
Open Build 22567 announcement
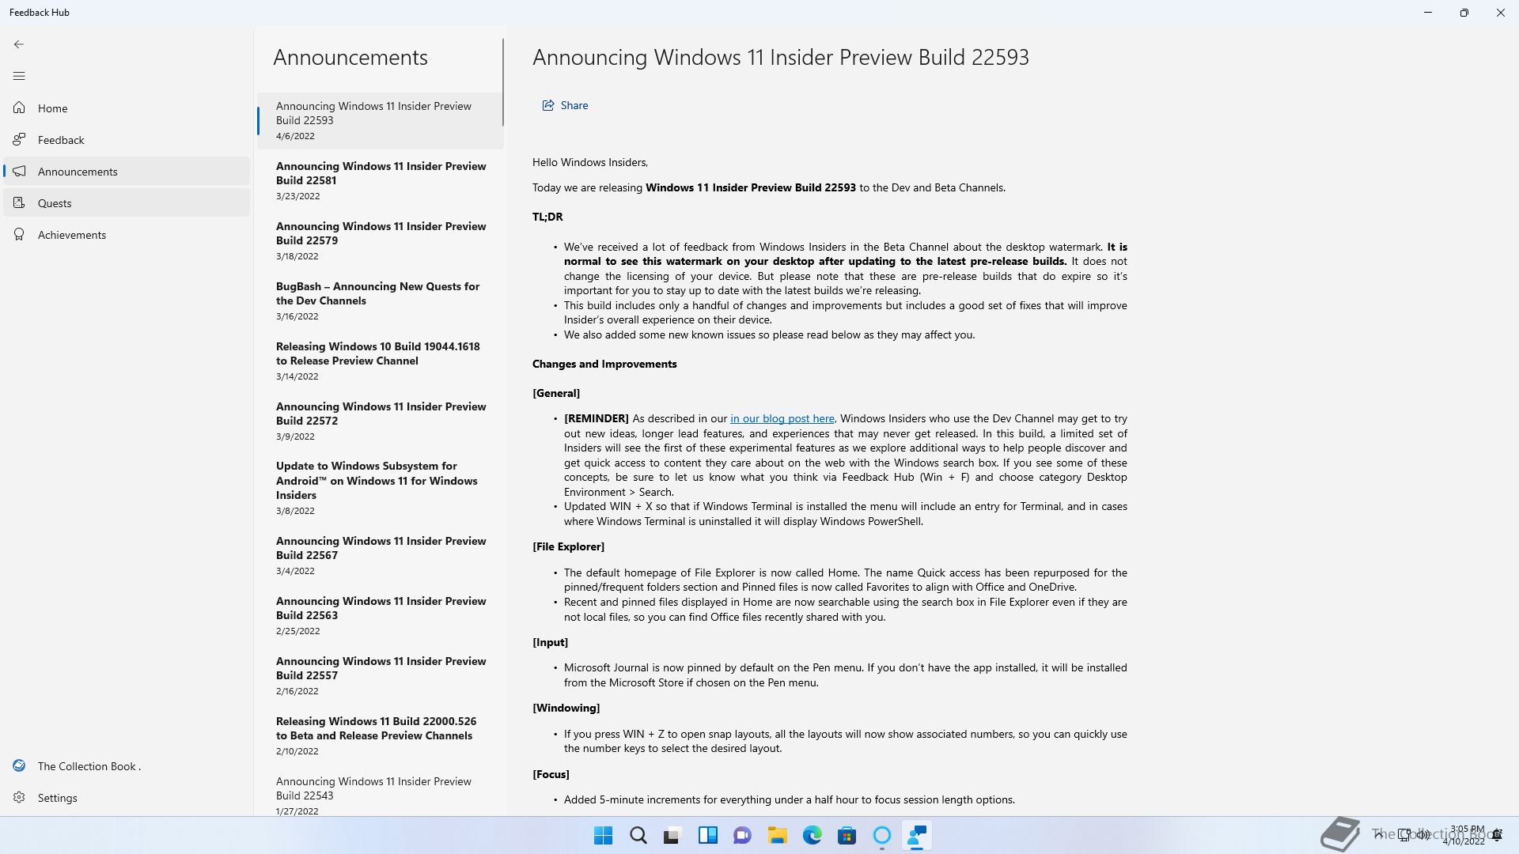pos(380,555)
